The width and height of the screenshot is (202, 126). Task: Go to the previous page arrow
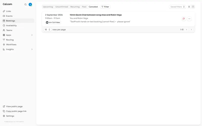187,29
